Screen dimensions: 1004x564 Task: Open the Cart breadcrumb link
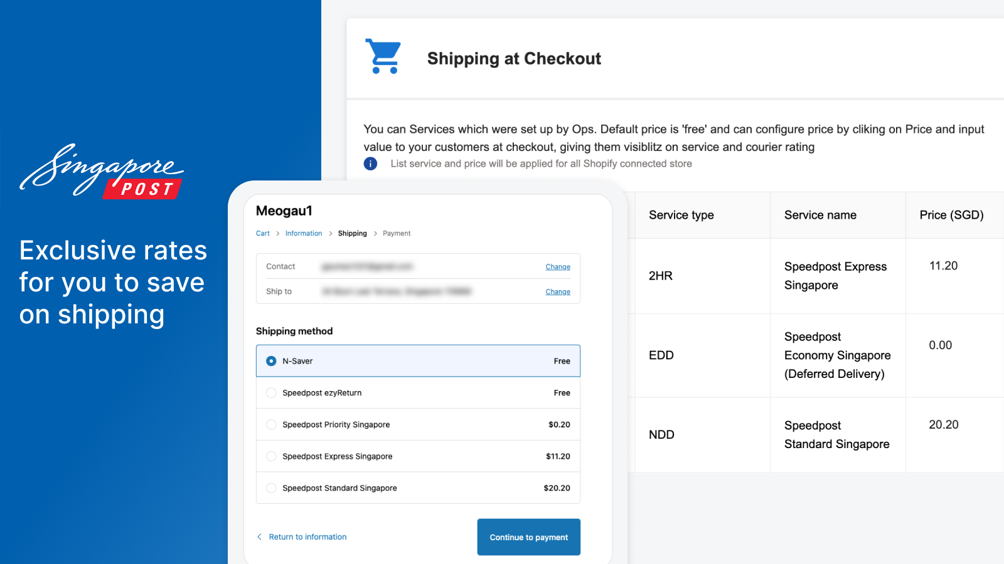tap(263, 234)
